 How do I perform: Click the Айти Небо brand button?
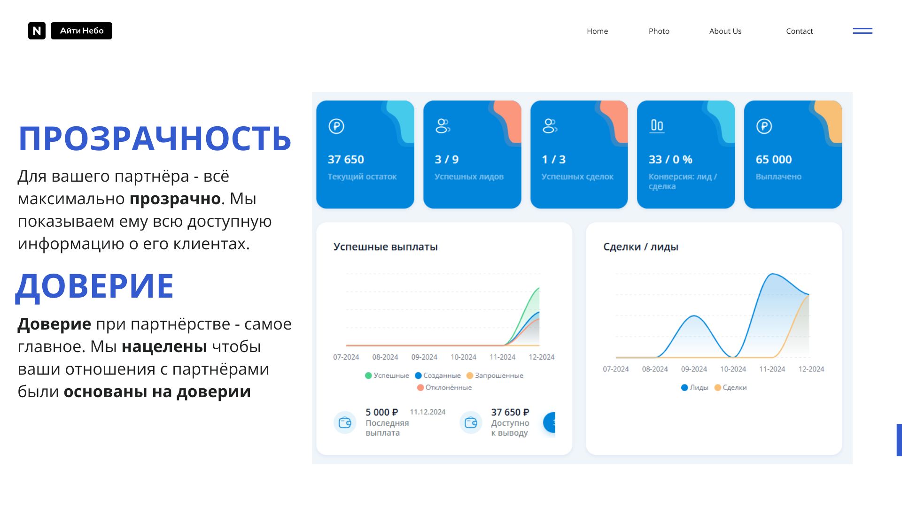coord(81,31)
